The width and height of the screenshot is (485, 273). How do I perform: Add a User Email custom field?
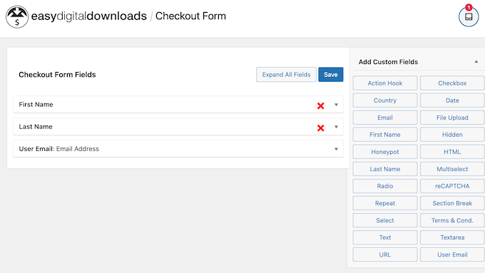[x=452, y=254]
